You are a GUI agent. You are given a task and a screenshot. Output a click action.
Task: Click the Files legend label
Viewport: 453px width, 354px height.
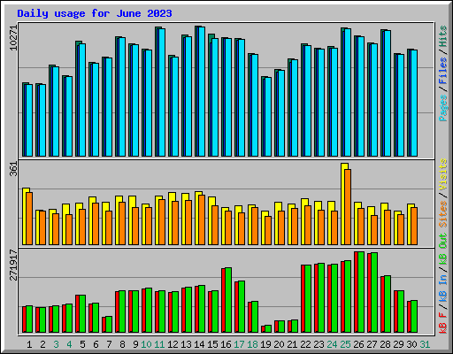(443, 71)
